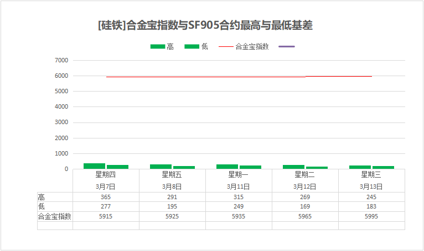The width and height of the screenshot is (424, 251).
Task: Select the table cell with value 5935
Action: [x=239, y=217]
